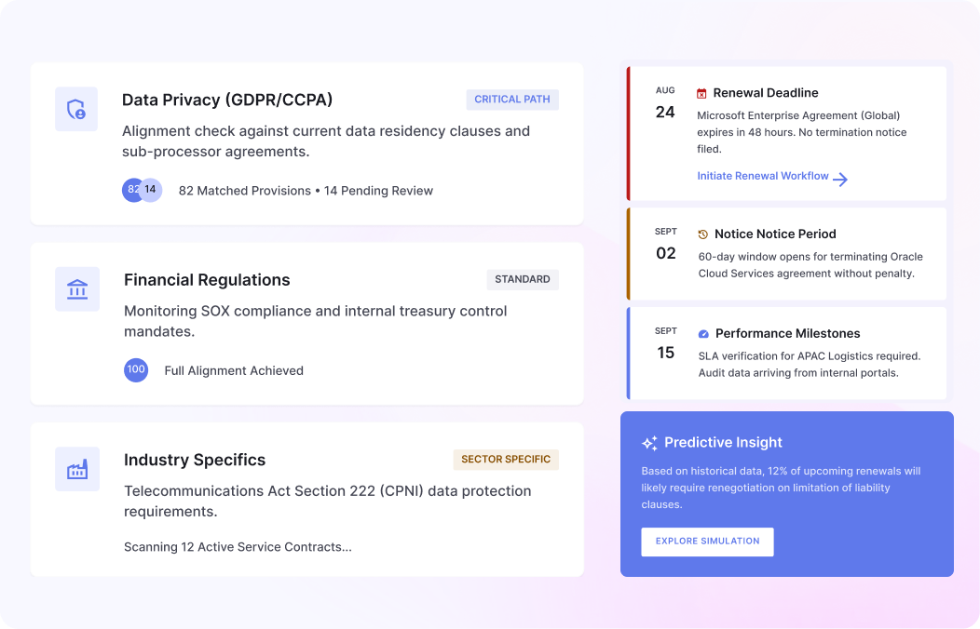Screen dimensions: 980x629
Task: Open the Data Privacy (GDPR/CCPA) card title
Action: click(x=227, y=100)
